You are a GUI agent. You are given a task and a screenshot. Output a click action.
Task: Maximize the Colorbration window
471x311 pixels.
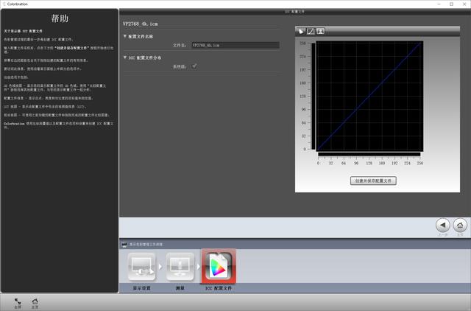coord(451,4)
